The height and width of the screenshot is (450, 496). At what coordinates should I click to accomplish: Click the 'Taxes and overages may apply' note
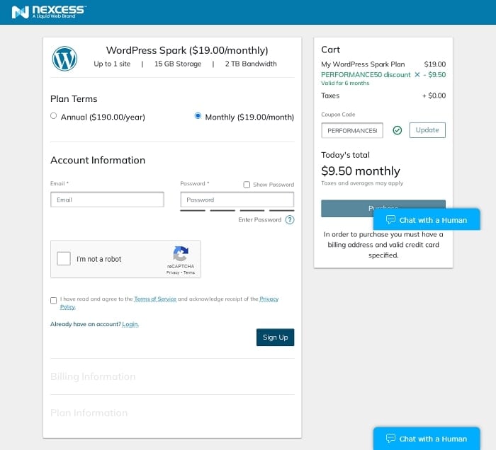[x=362, y=183]
